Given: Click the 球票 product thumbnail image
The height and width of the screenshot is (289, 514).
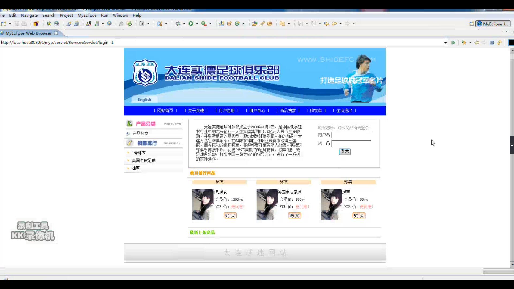Looking at the screenshot, I should [x=331, y=205].
